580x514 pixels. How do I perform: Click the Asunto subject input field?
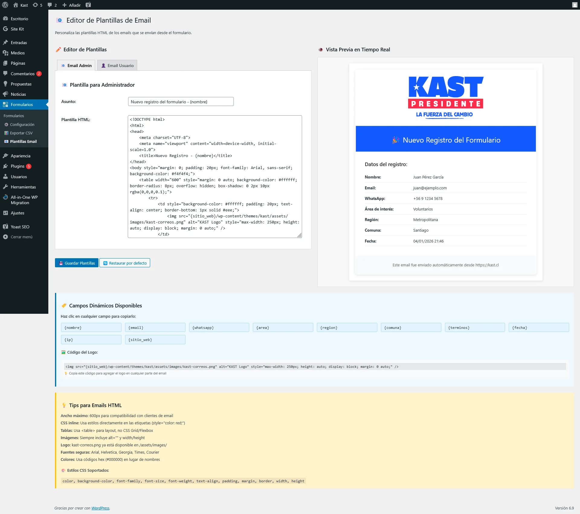pyautogui.click(x=181, y=102)
